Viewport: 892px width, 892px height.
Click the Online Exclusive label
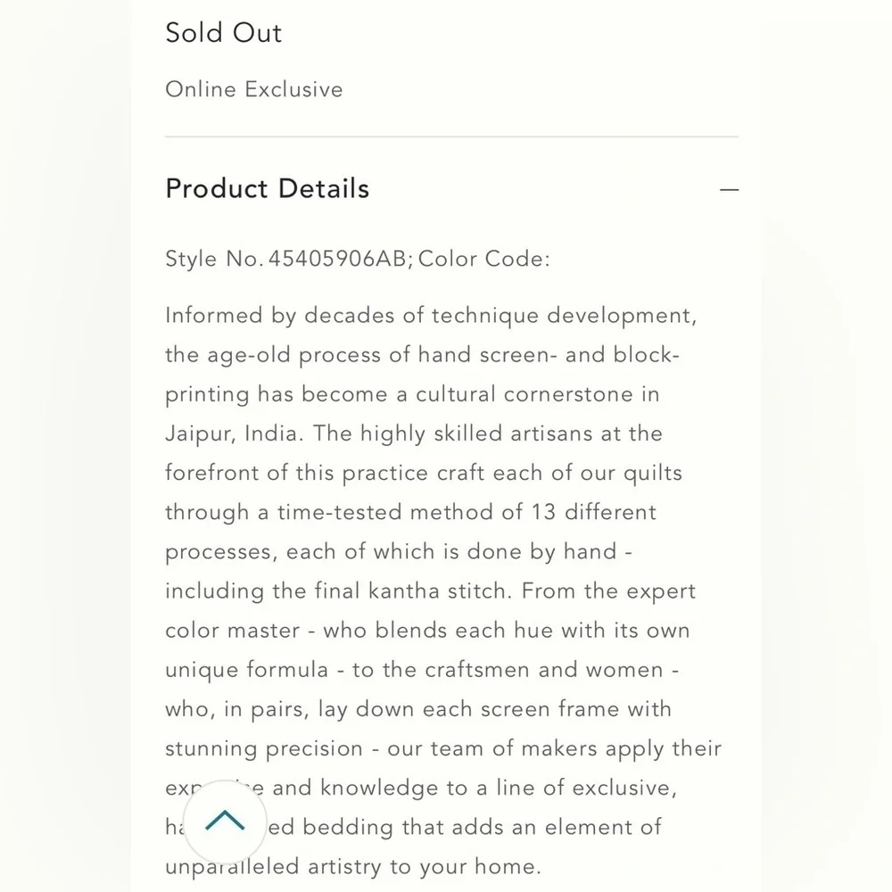(253, 89)
